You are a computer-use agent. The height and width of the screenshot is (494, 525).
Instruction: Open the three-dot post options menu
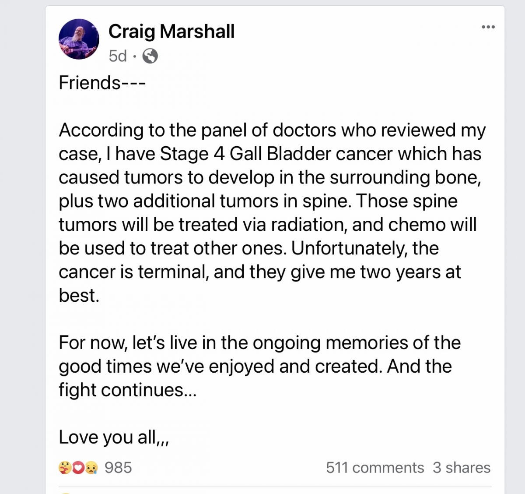pos(488,27)
